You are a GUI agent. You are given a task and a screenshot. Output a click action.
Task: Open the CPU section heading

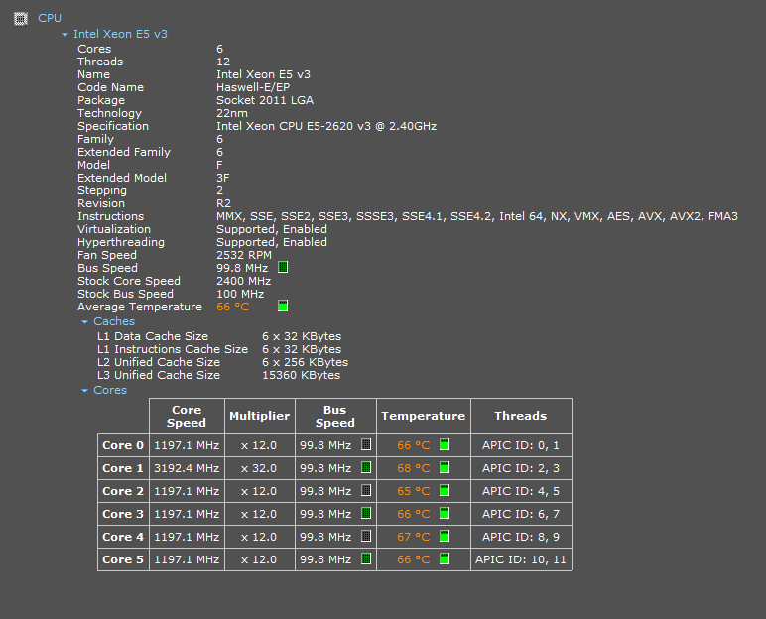pyautogui.click(x=50, y=18)
